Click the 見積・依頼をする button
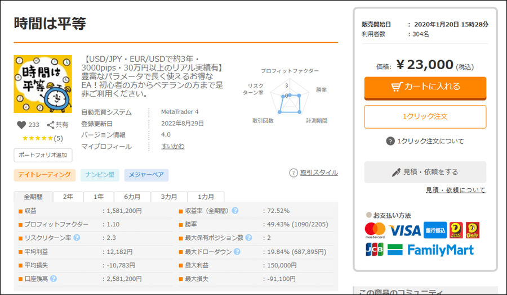Image resolution: width=507 pixels, height=295 pixels. point(425,172)
